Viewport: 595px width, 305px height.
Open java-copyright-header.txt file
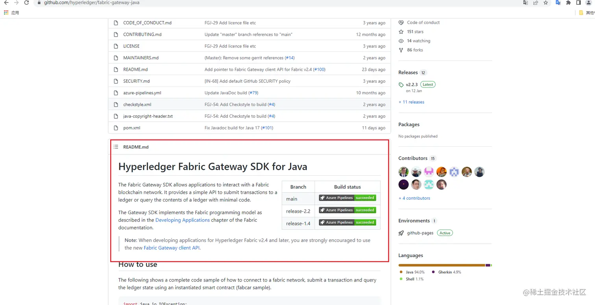[148, 116]
